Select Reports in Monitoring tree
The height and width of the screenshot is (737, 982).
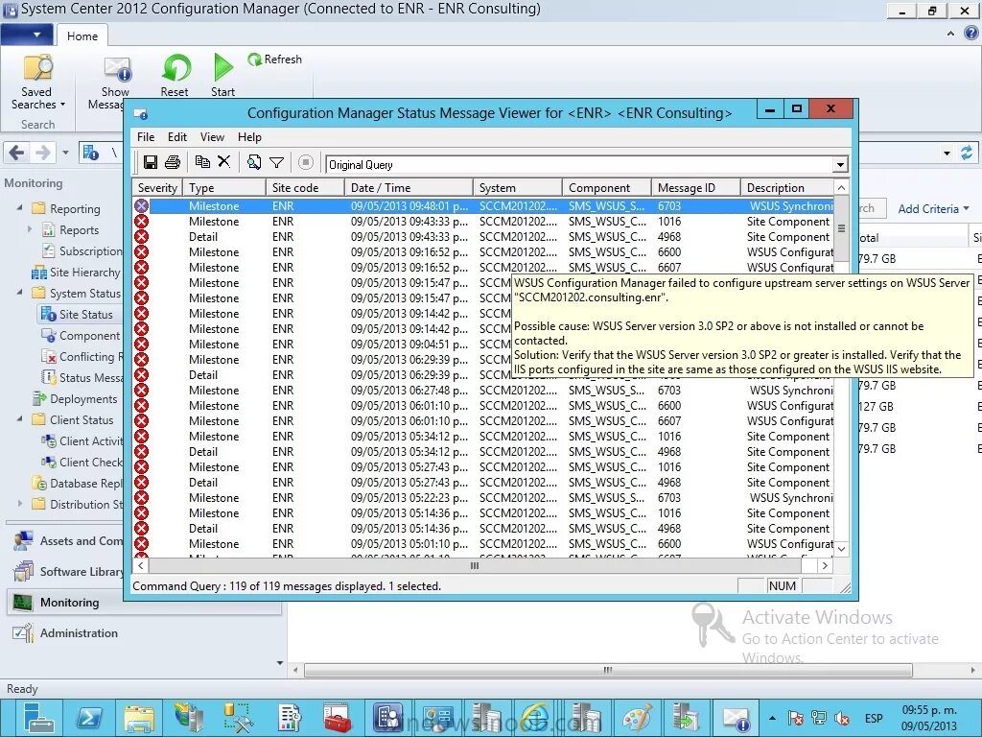[x=70, y=230]
